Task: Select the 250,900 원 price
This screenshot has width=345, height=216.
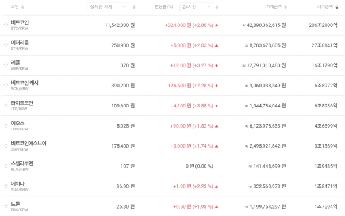Action: point(123,45)
